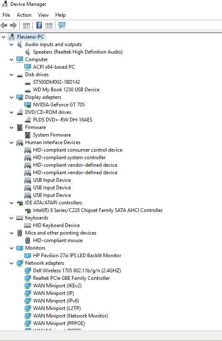
Task: Click the Keyboards category icon
Action: (x=20, y=218)
